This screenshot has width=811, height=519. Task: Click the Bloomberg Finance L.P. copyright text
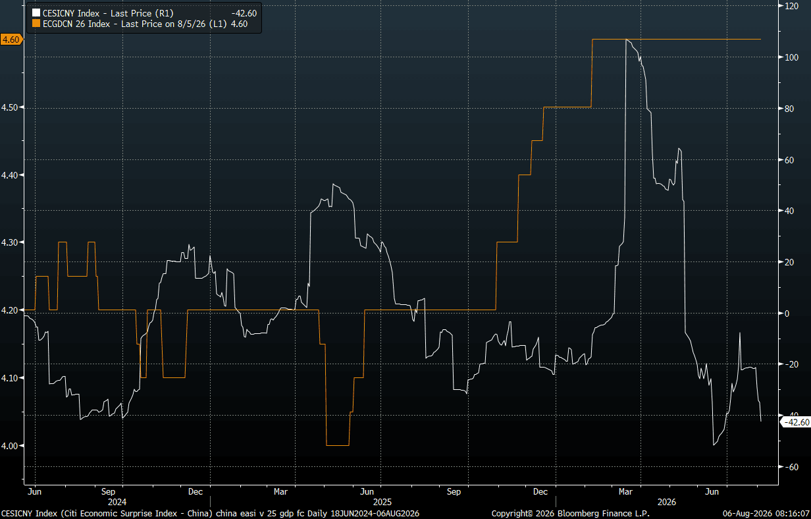[x=570, y=513]
